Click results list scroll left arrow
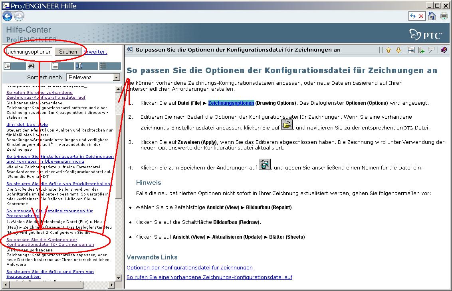 click(x=6, y=285)
